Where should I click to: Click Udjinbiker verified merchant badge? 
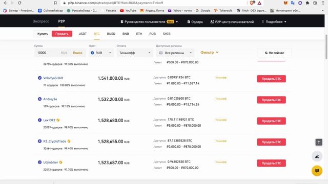pyautogui.click(x=60, y=163)
